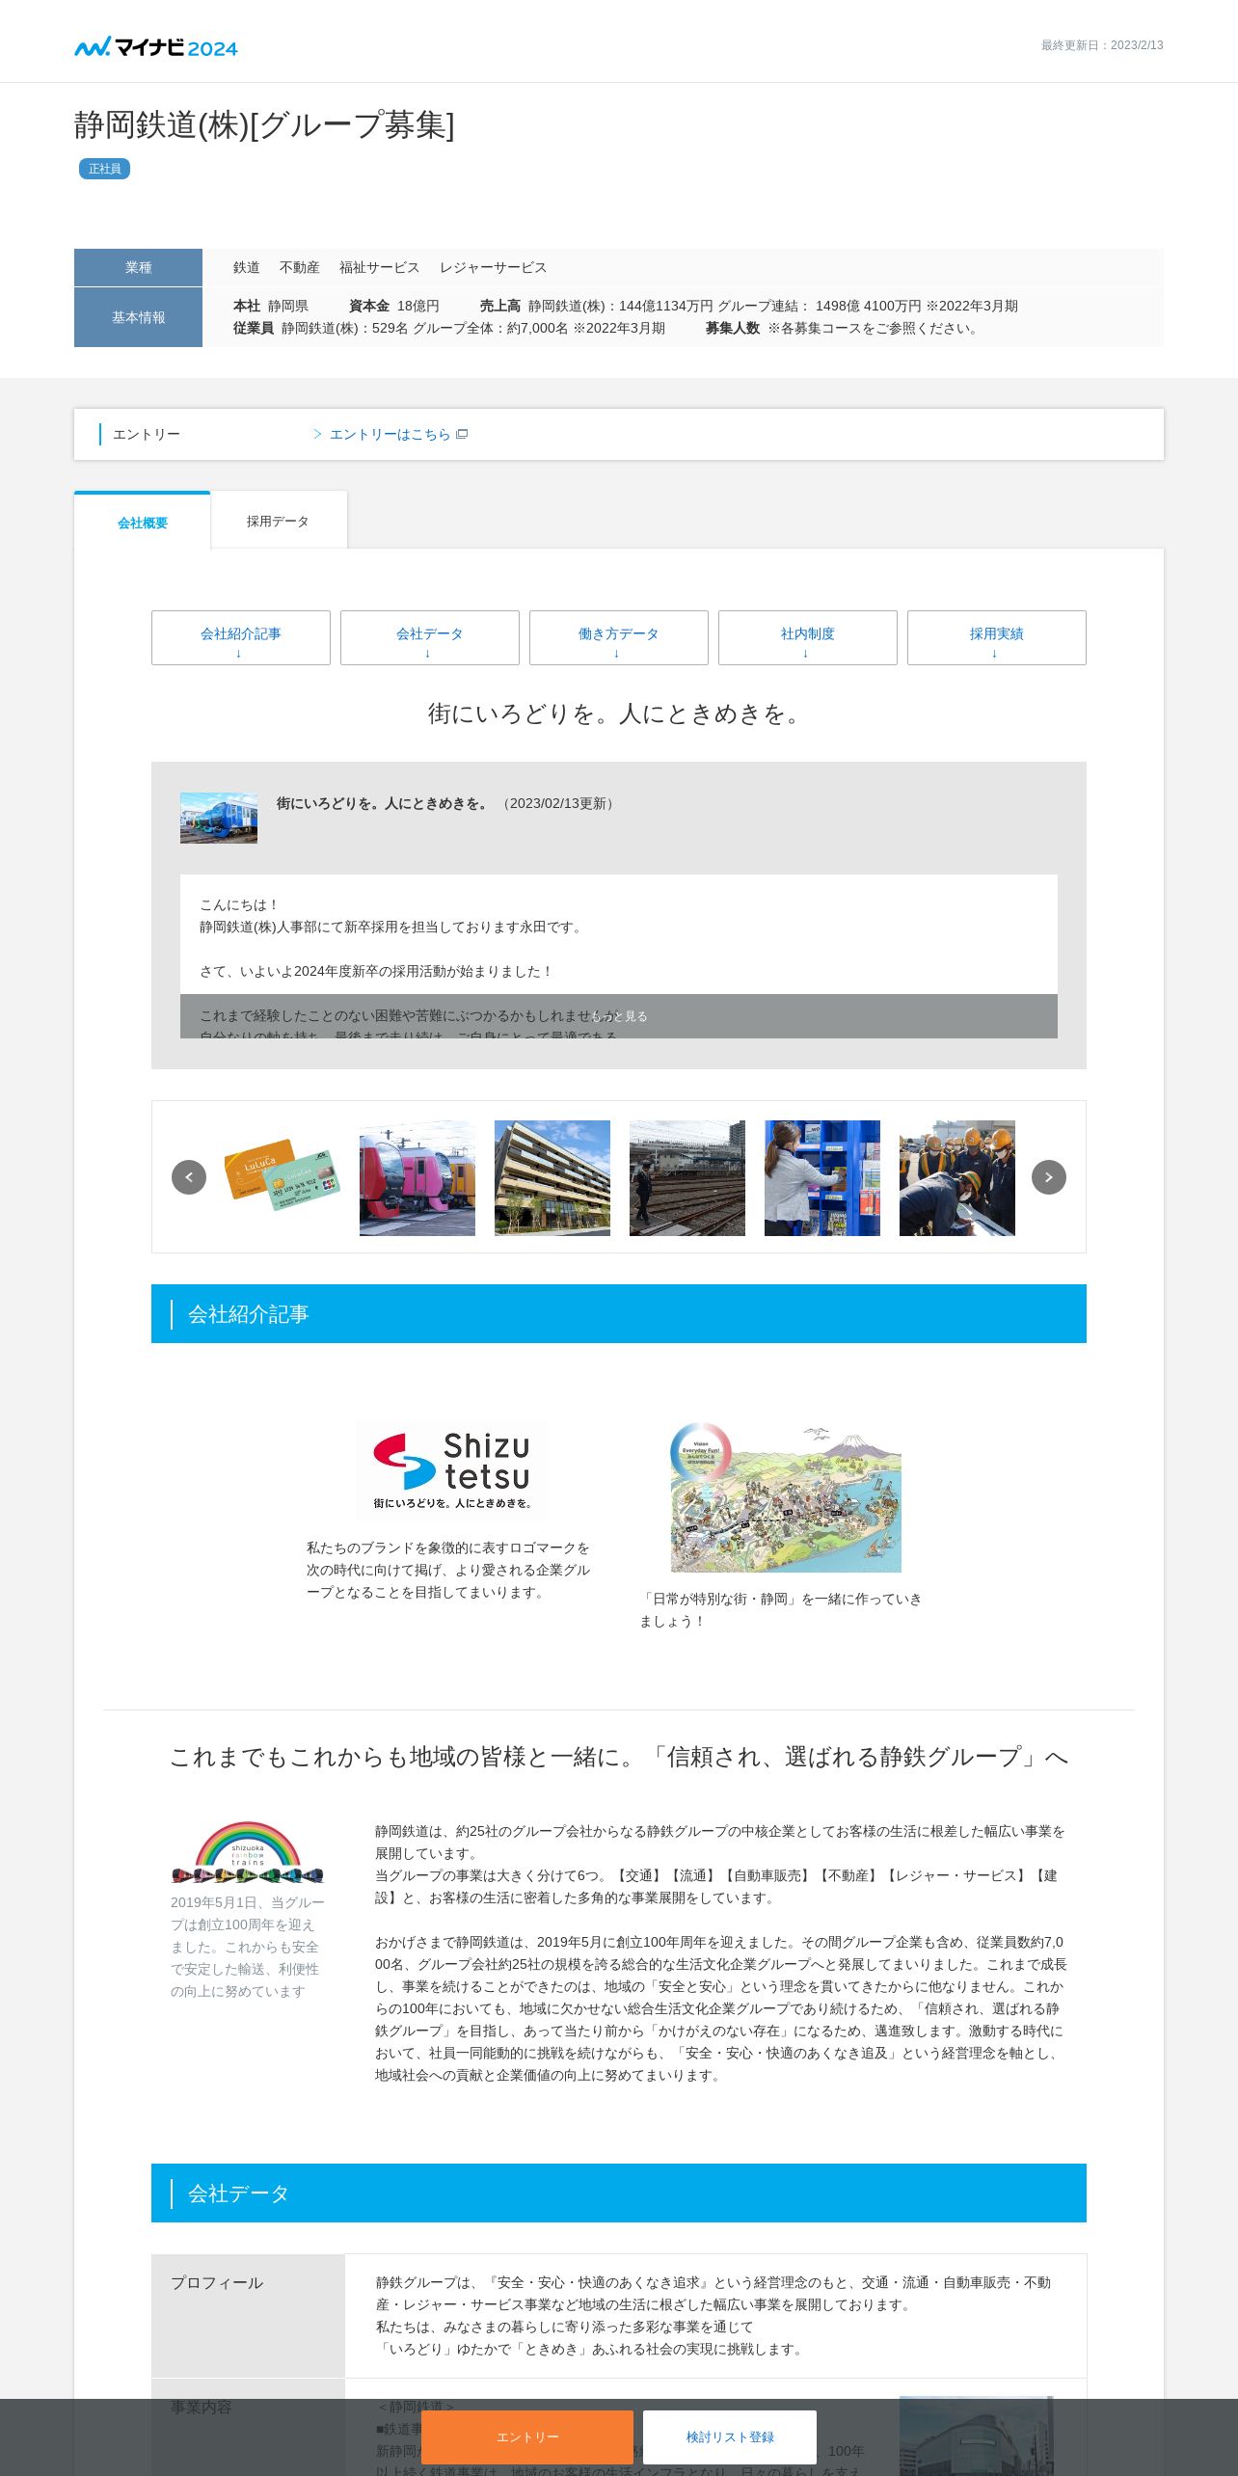Click the 静岡鉄道(株)[グループ募集] heading
Image resolution: width=1238 pixels, height=2476 pixels.
click(x=264, y=125)
